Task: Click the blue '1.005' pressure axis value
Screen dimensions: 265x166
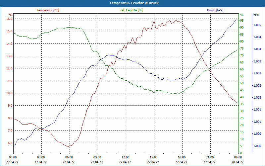Action: (257, 25)
